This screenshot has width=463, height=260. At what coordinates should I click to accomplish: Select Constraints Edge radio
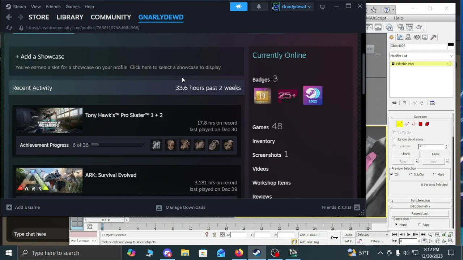(419, 225)
